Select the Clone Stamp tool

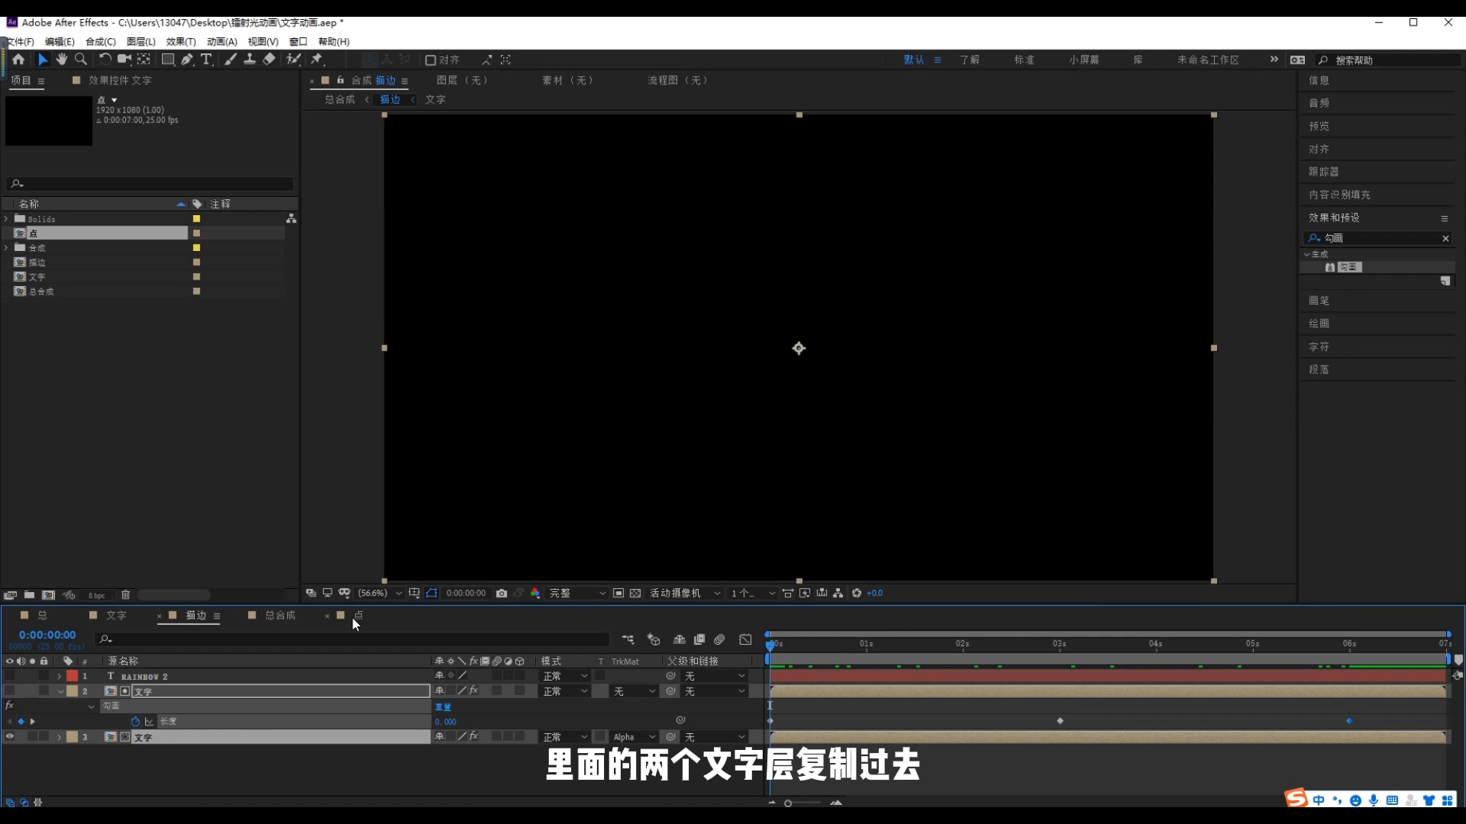[250, 60]
